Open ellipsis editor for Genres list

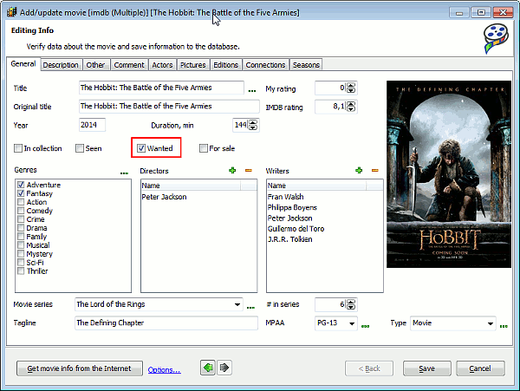(x=124, y=173)
